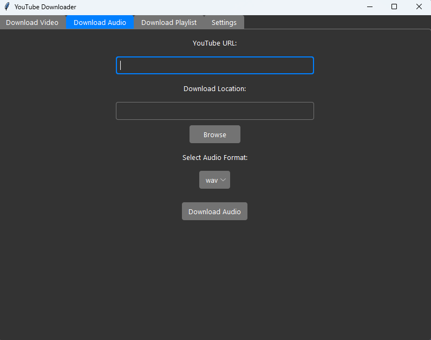Switch to the Download Video tab
This screenshot has width=431, height=340.
click(x=32, y=22)
